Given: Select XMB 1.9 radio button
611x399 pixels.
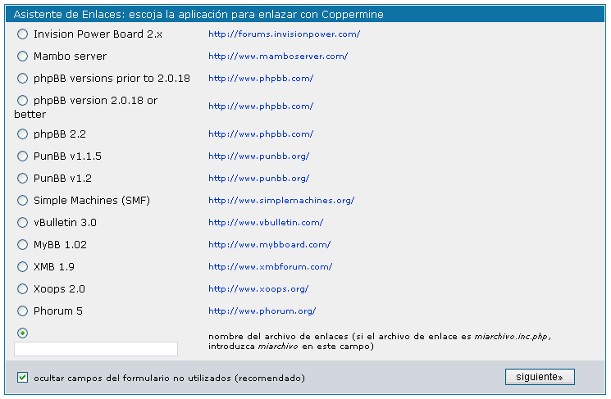Looking at the screenshot, I should tap(23, 266).
